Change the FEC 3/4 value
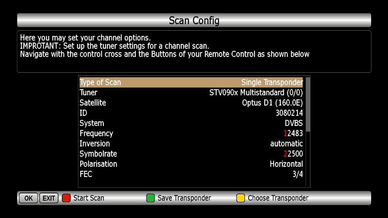The height and width of the screenshot is (218, 388). (297, 174)
